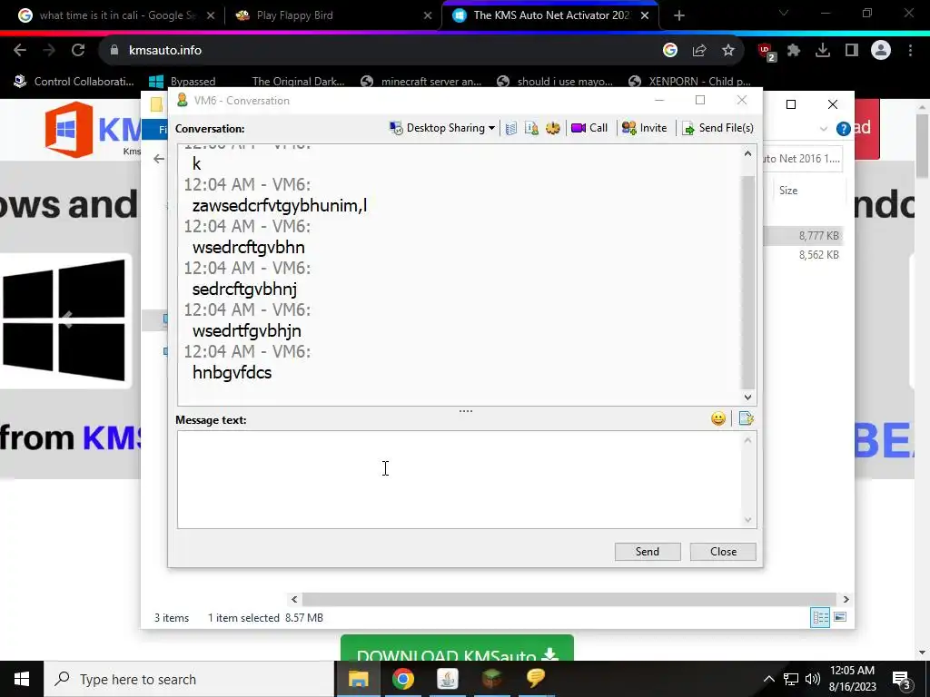930x697 pixels.
Task: Click Send File(s) in conversation toolbar
Action: tap(717, 128)
